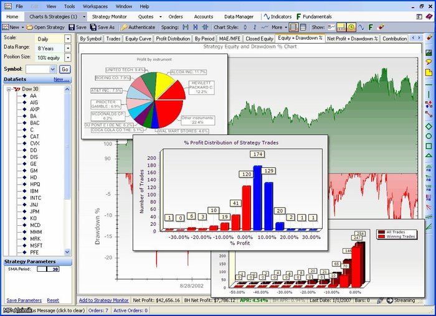Viewport: 436px width, 316px height.
Task: Open the Position Size dropdown
Action: (68, 58)
